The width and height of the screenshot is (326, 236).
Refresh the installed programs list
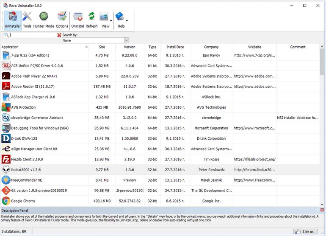(91, 20)
